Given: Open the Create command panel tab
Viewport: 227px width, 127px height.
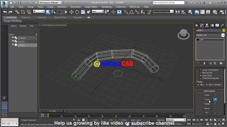Looking at the screenshot, I should click(x=196, y=25).
